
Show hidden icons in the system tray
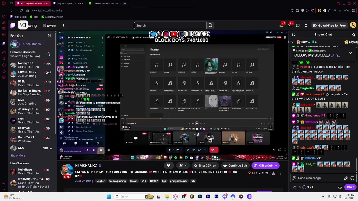coord(323,197)
